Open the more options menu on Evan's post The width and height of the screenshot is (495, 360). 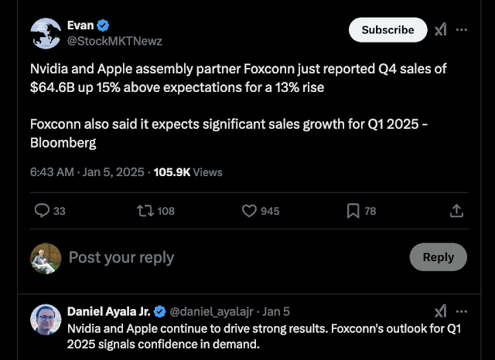pyautogui.click(x=462, y=29)
